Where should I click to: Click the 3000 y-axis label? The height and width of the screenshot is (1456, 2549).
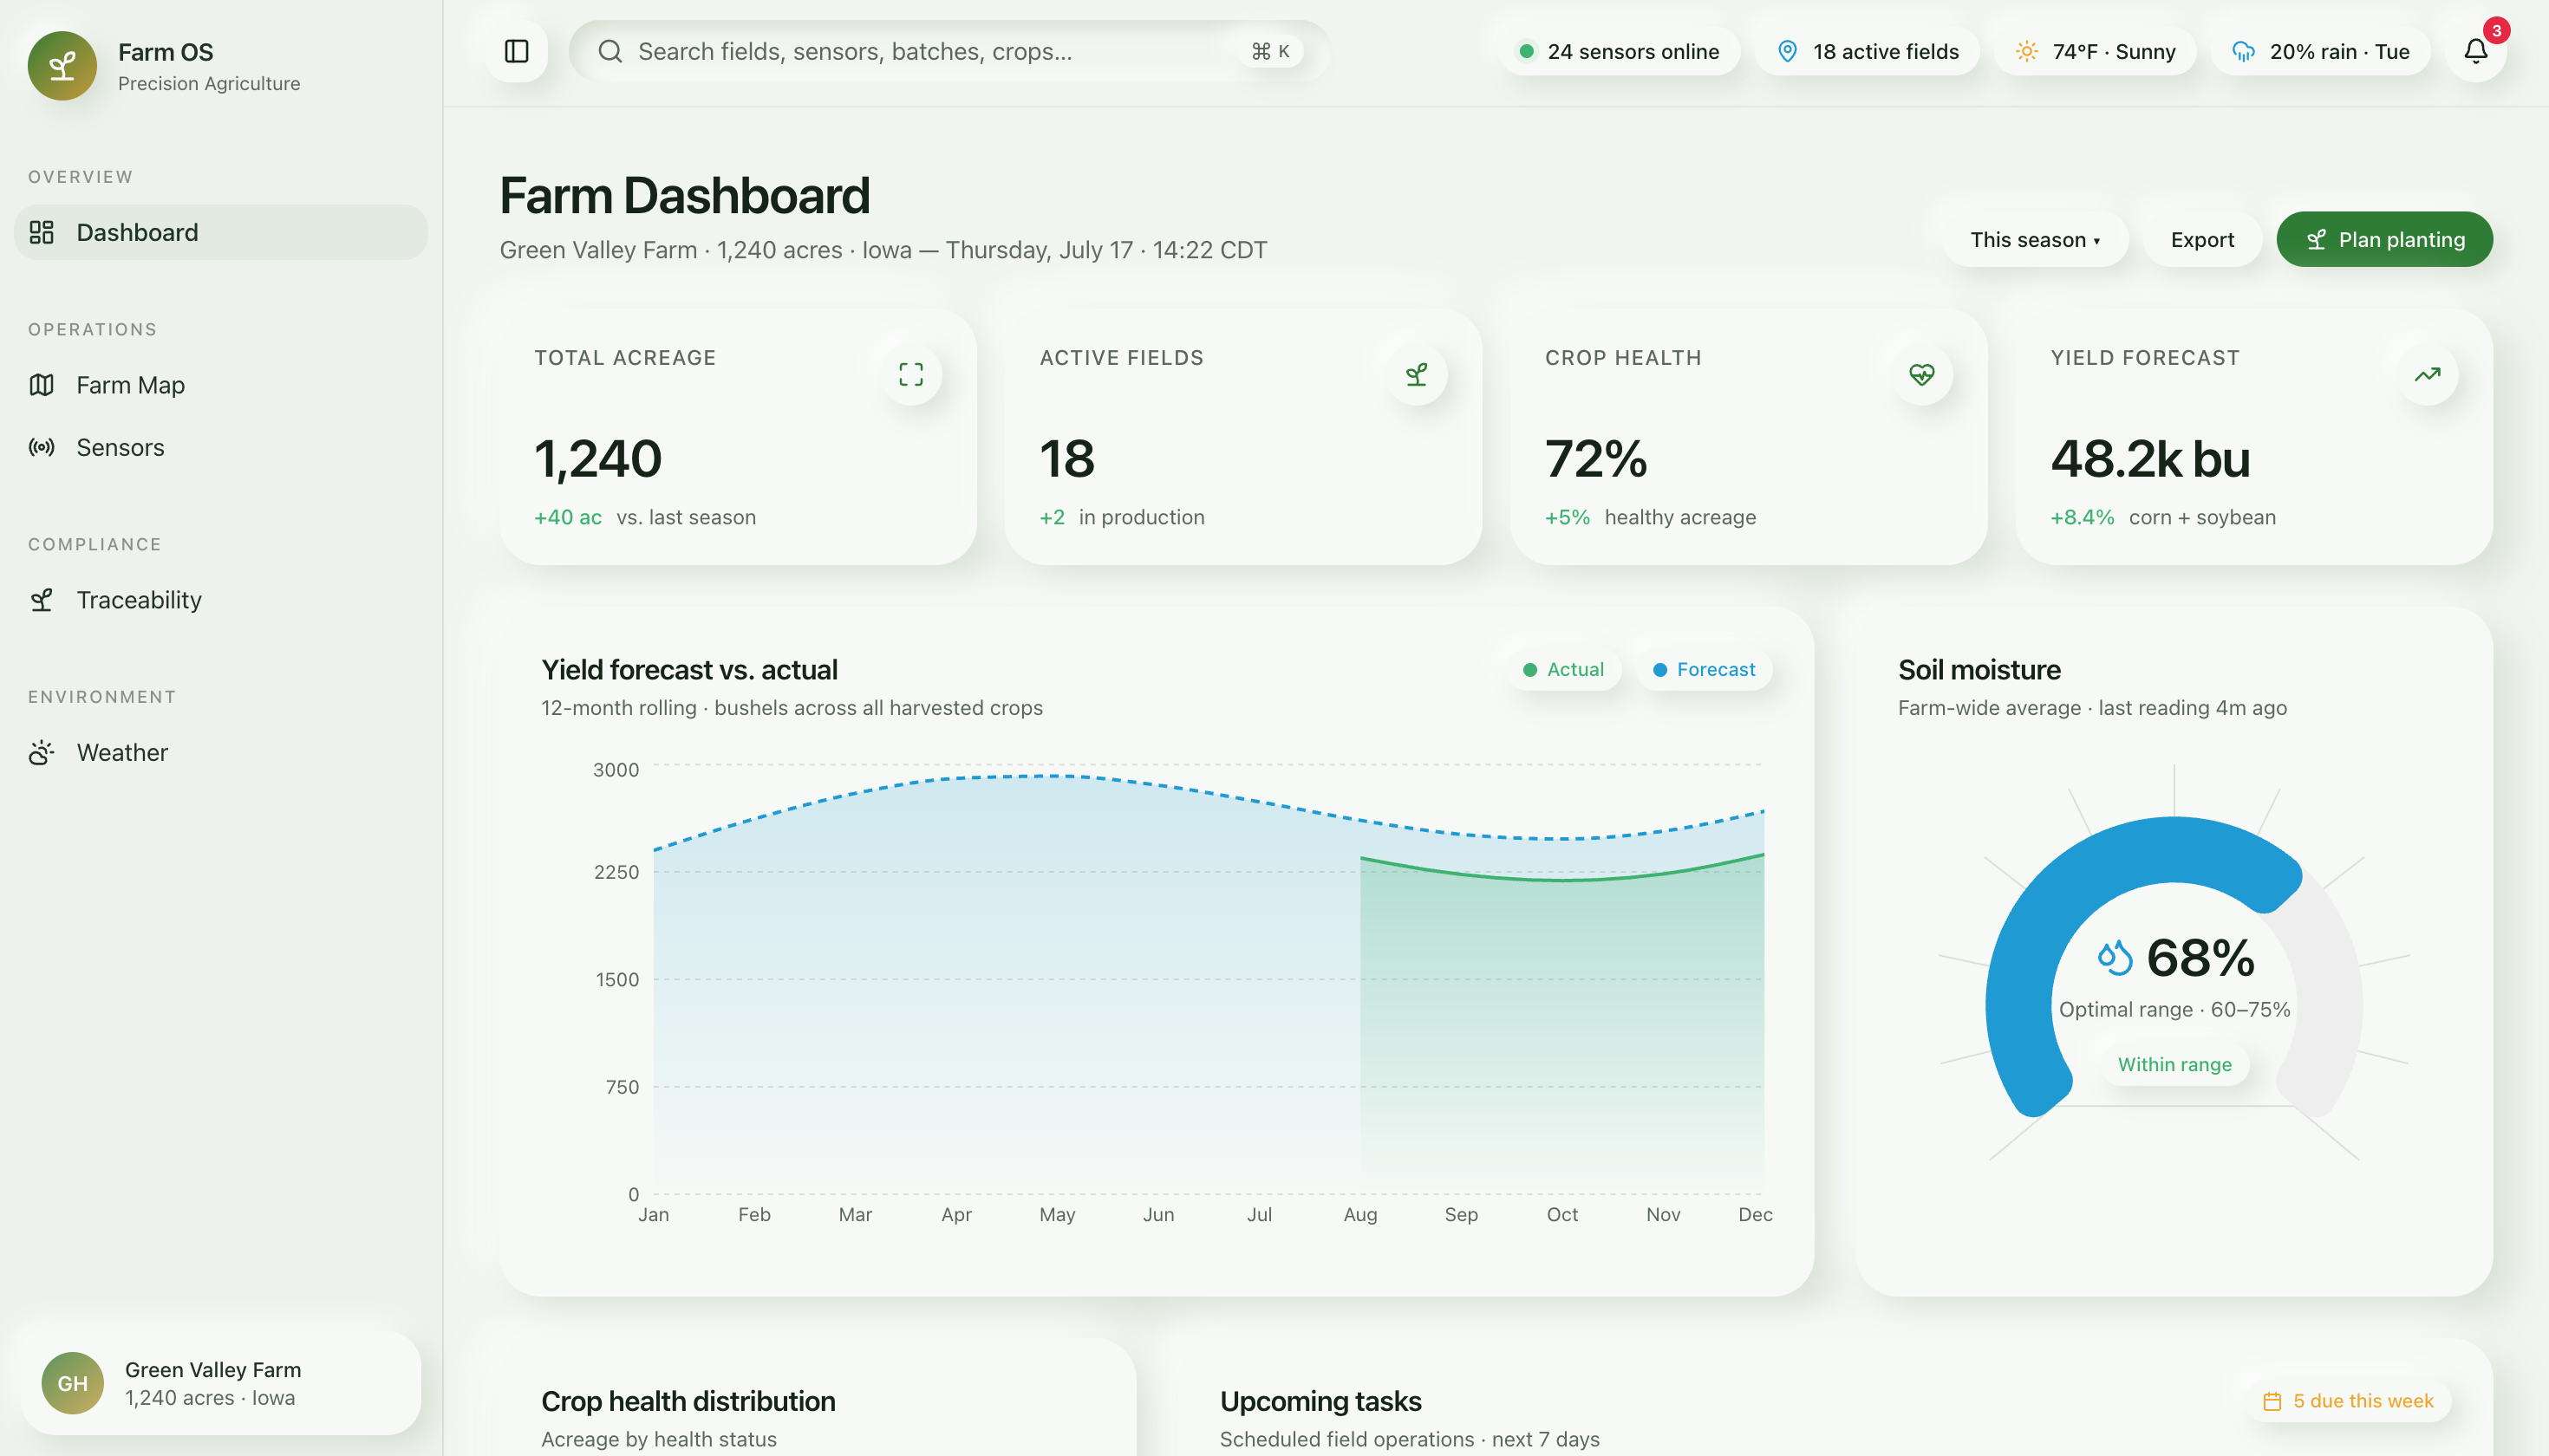pos(616,770)
